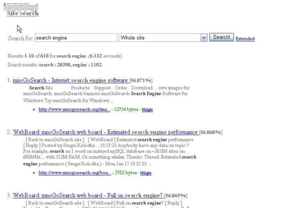Visit the http://www.mnogosearch.org/ima... URL link

[74, 110]
